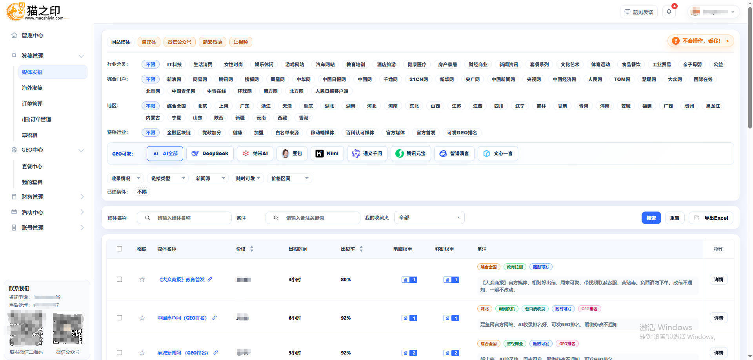Expand the 账号管理 menu arrow
Screen dimensions: 753x360
(x=82, y=228)
